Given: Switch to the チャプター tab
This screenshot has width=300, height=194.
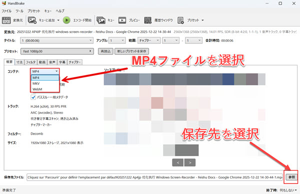Looking at the screenshot, I should pyautogui.click(x=75, y=62).
